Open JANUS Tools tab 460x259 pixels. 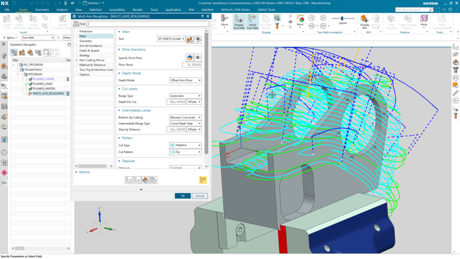[x=266, y=10]
